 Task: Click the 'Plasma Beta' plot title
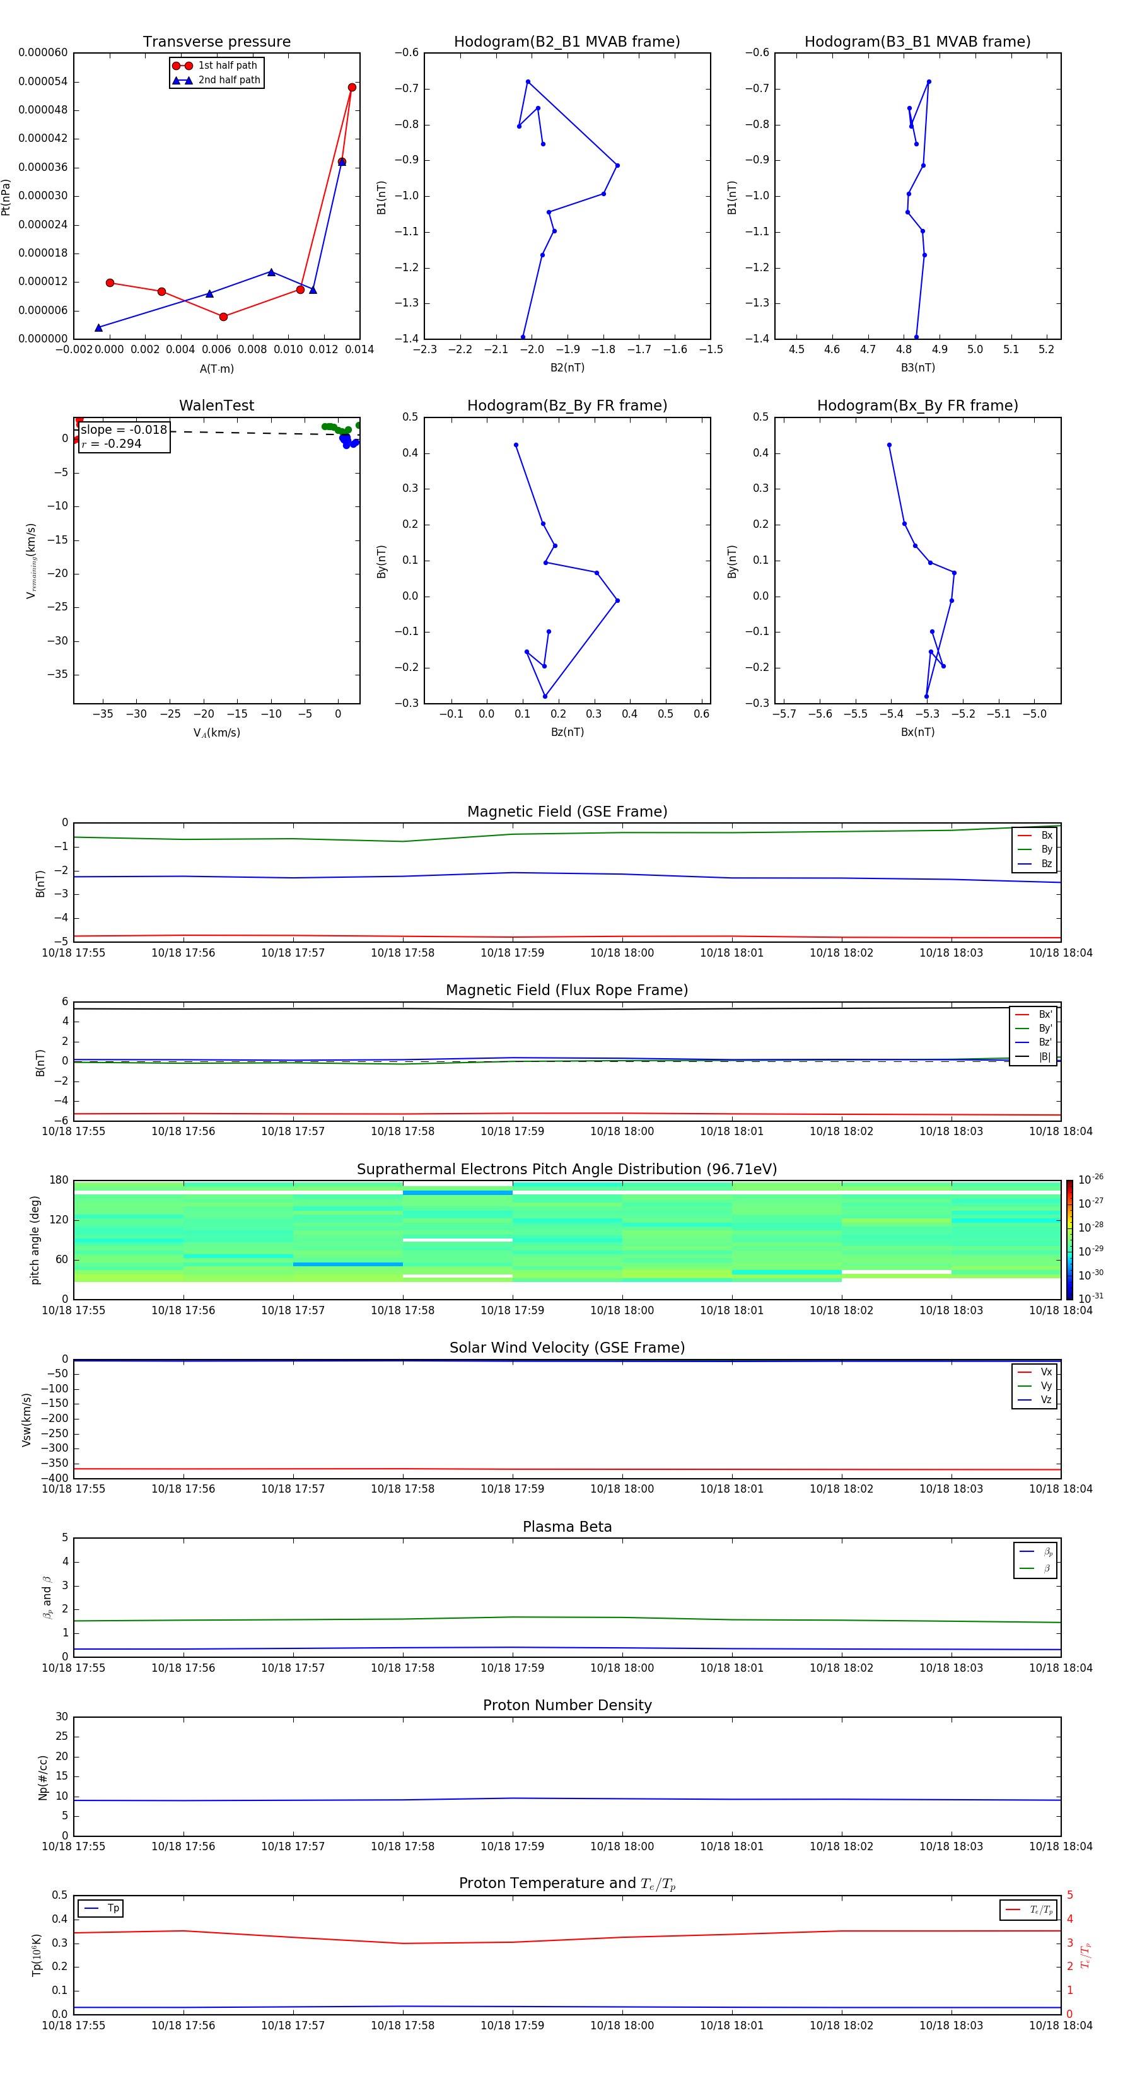coord(567,1527)
